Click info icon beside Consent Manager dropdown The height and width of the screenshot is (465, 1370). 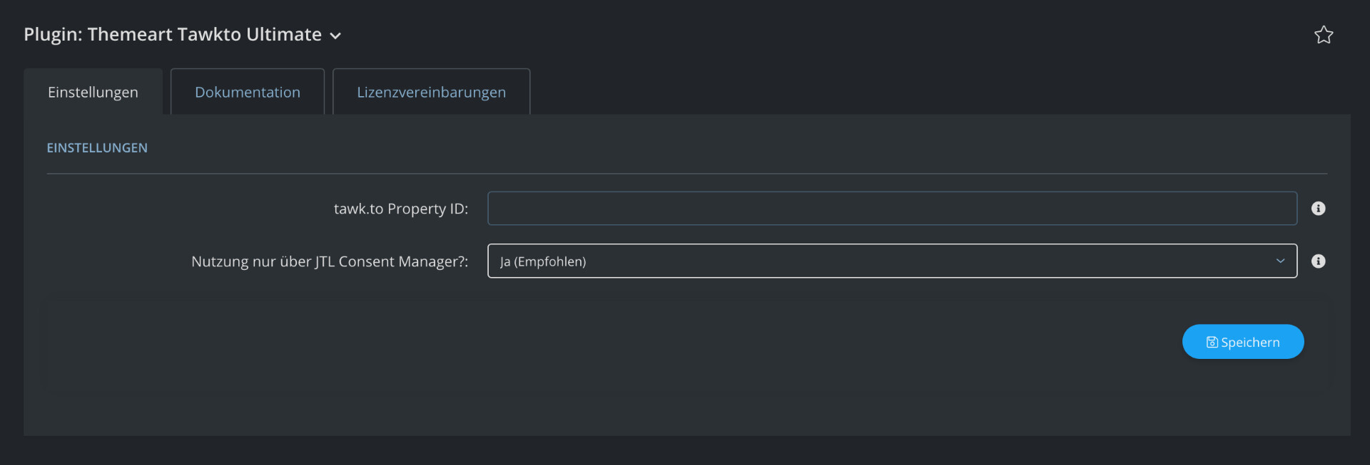(x=1318, y=261)
